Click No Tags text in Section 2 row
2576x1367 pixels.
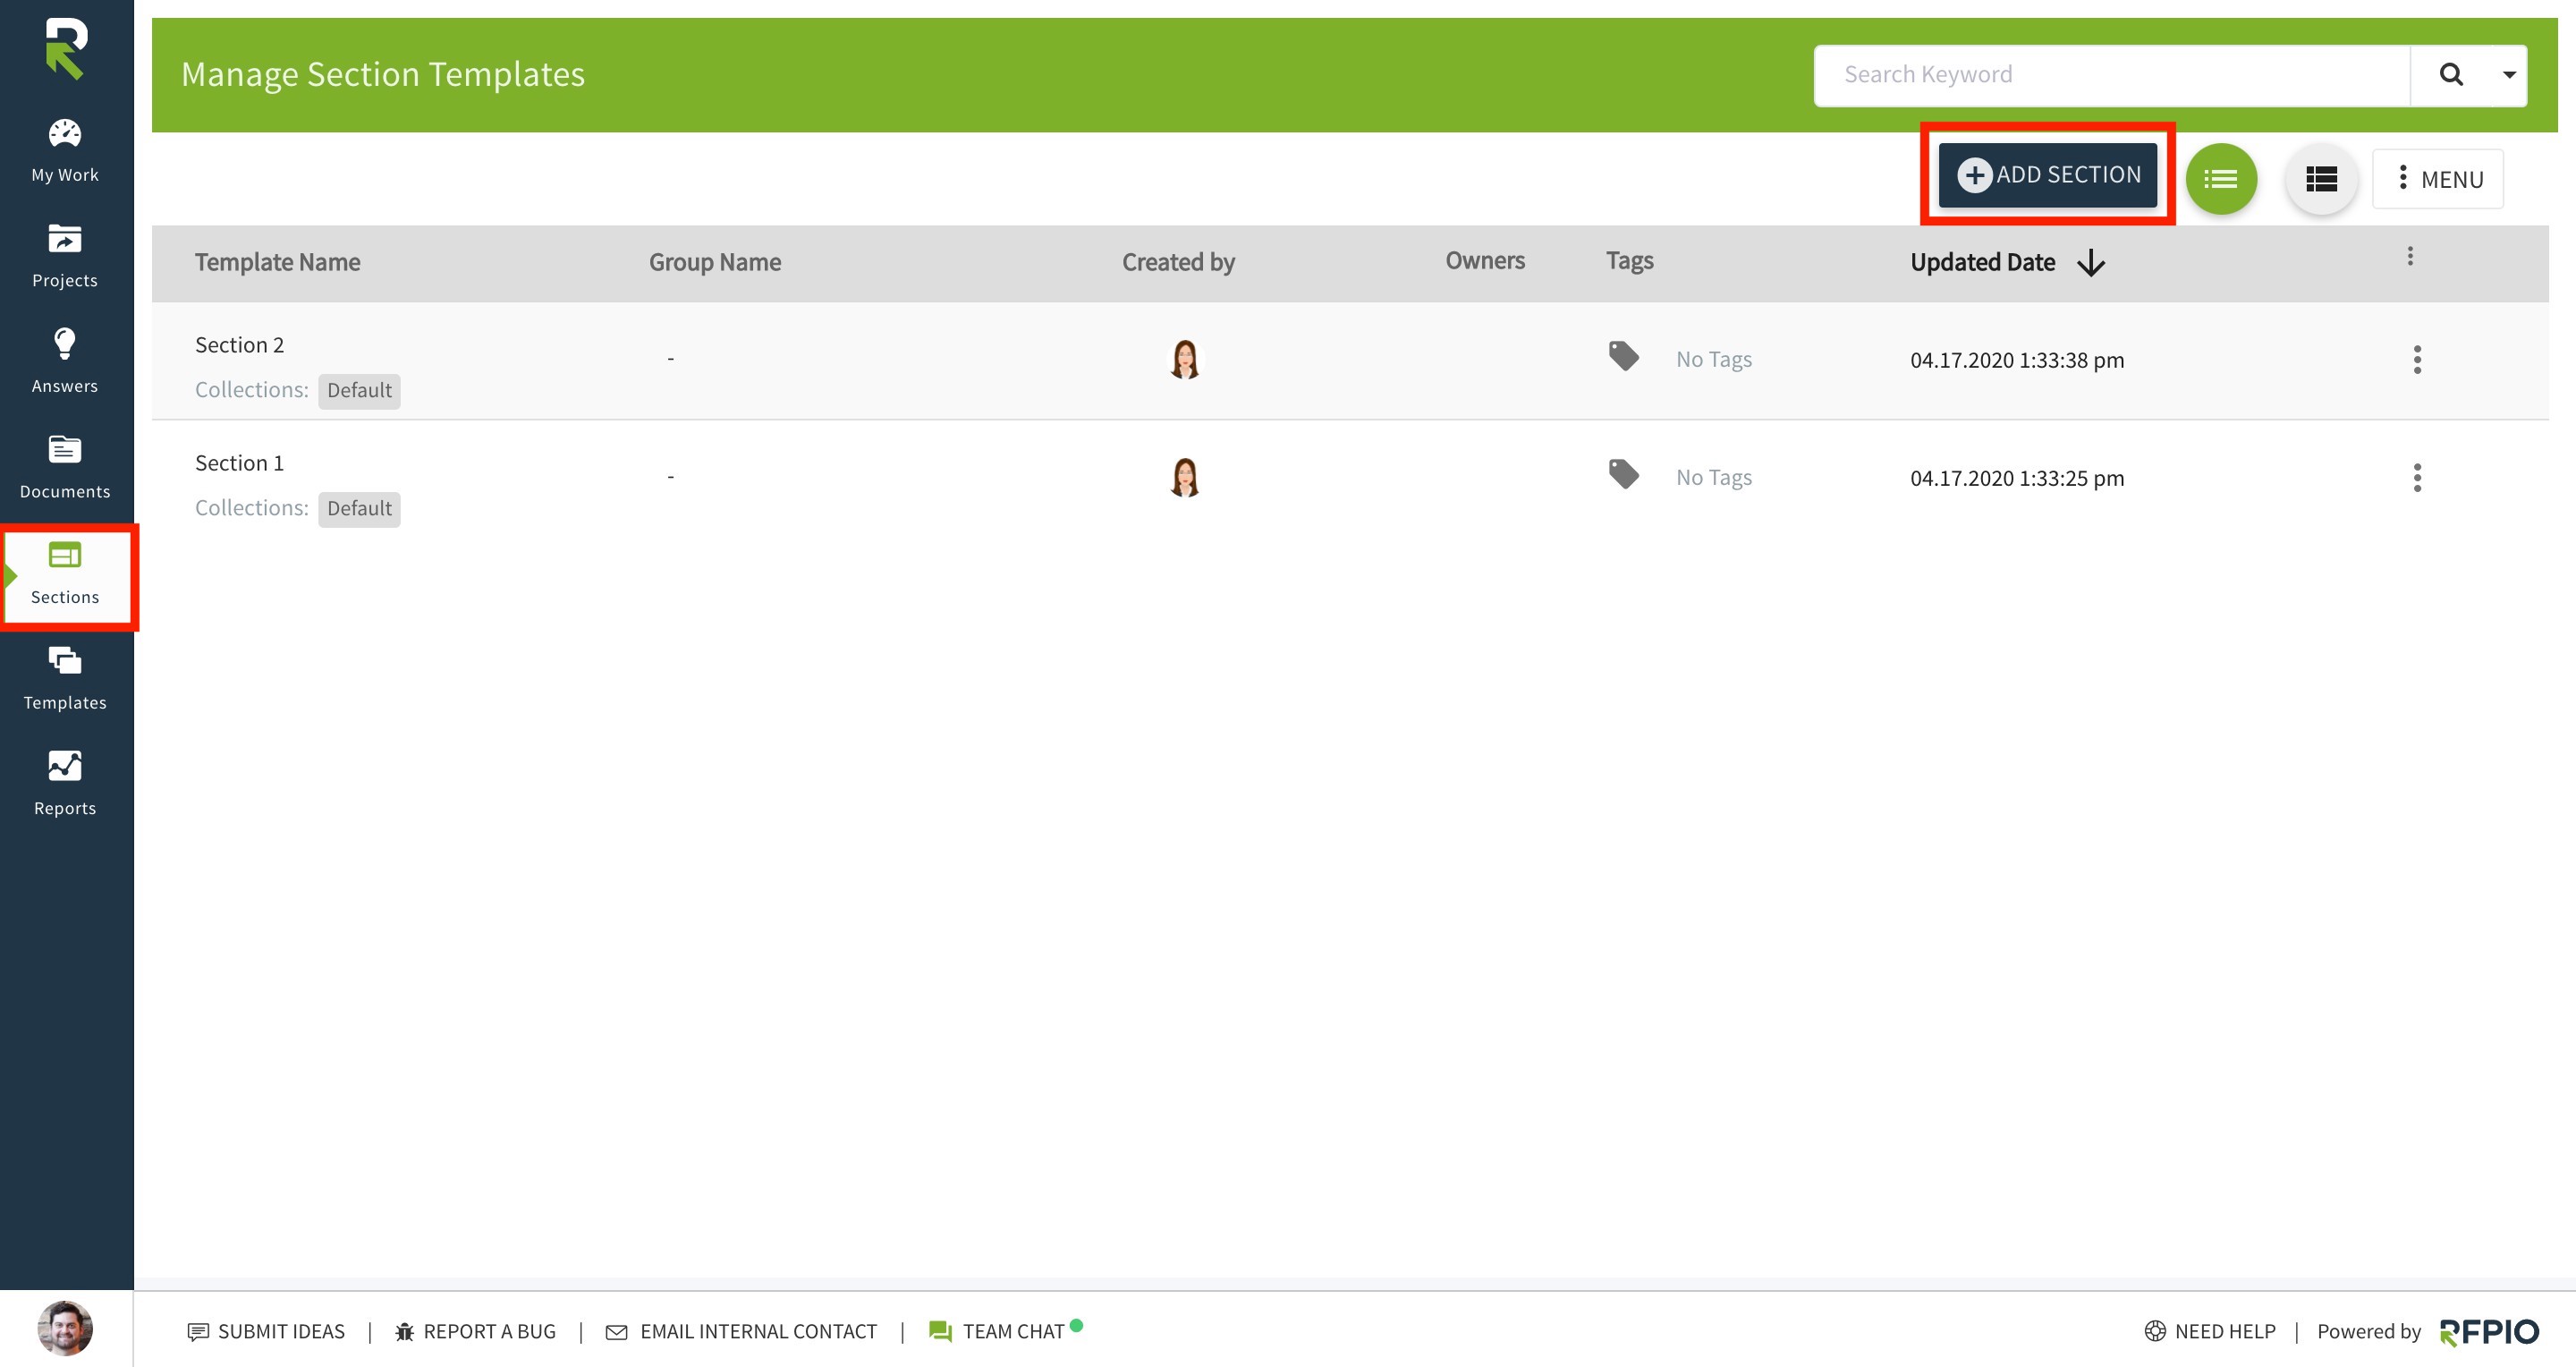[x=1714, y=359]
